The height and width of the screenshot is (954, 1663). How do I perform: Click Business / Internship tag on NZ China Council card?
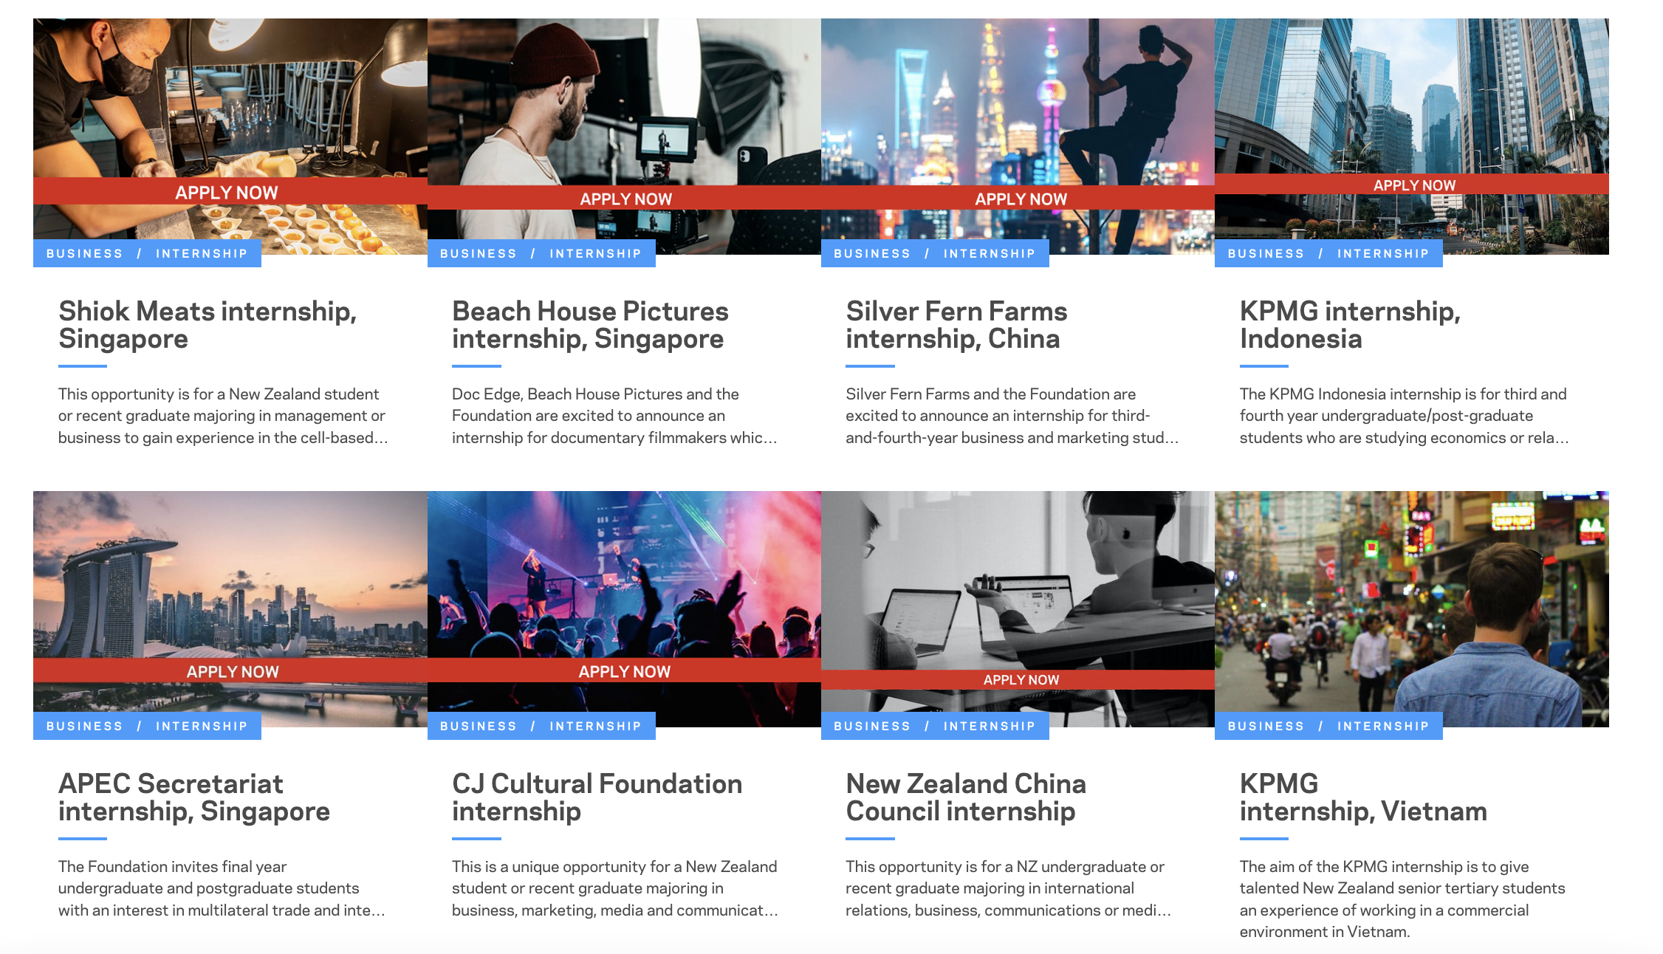coord(935,726)
